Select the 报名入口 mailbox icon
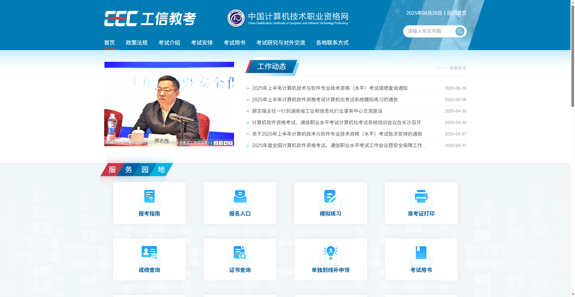Image resolution: width=575 pixels, height=297 pixels. click(240, 196)
